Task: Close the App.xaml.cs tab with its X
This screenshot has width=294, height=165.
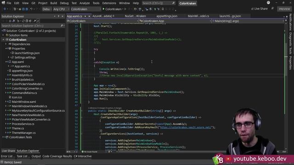Action: (89, 16)
